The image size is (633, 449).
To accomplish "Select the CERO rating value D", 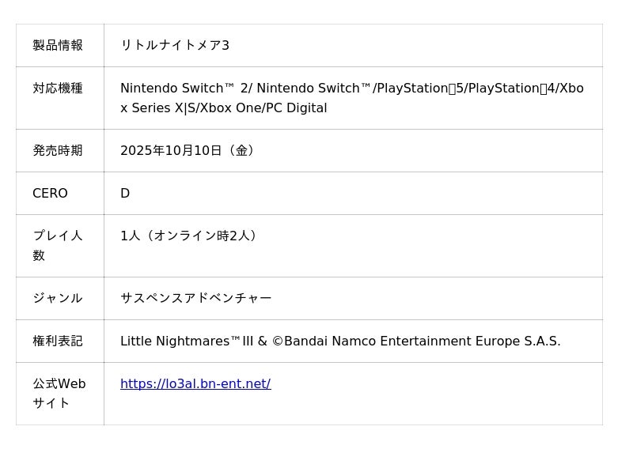I will [125, 194].
